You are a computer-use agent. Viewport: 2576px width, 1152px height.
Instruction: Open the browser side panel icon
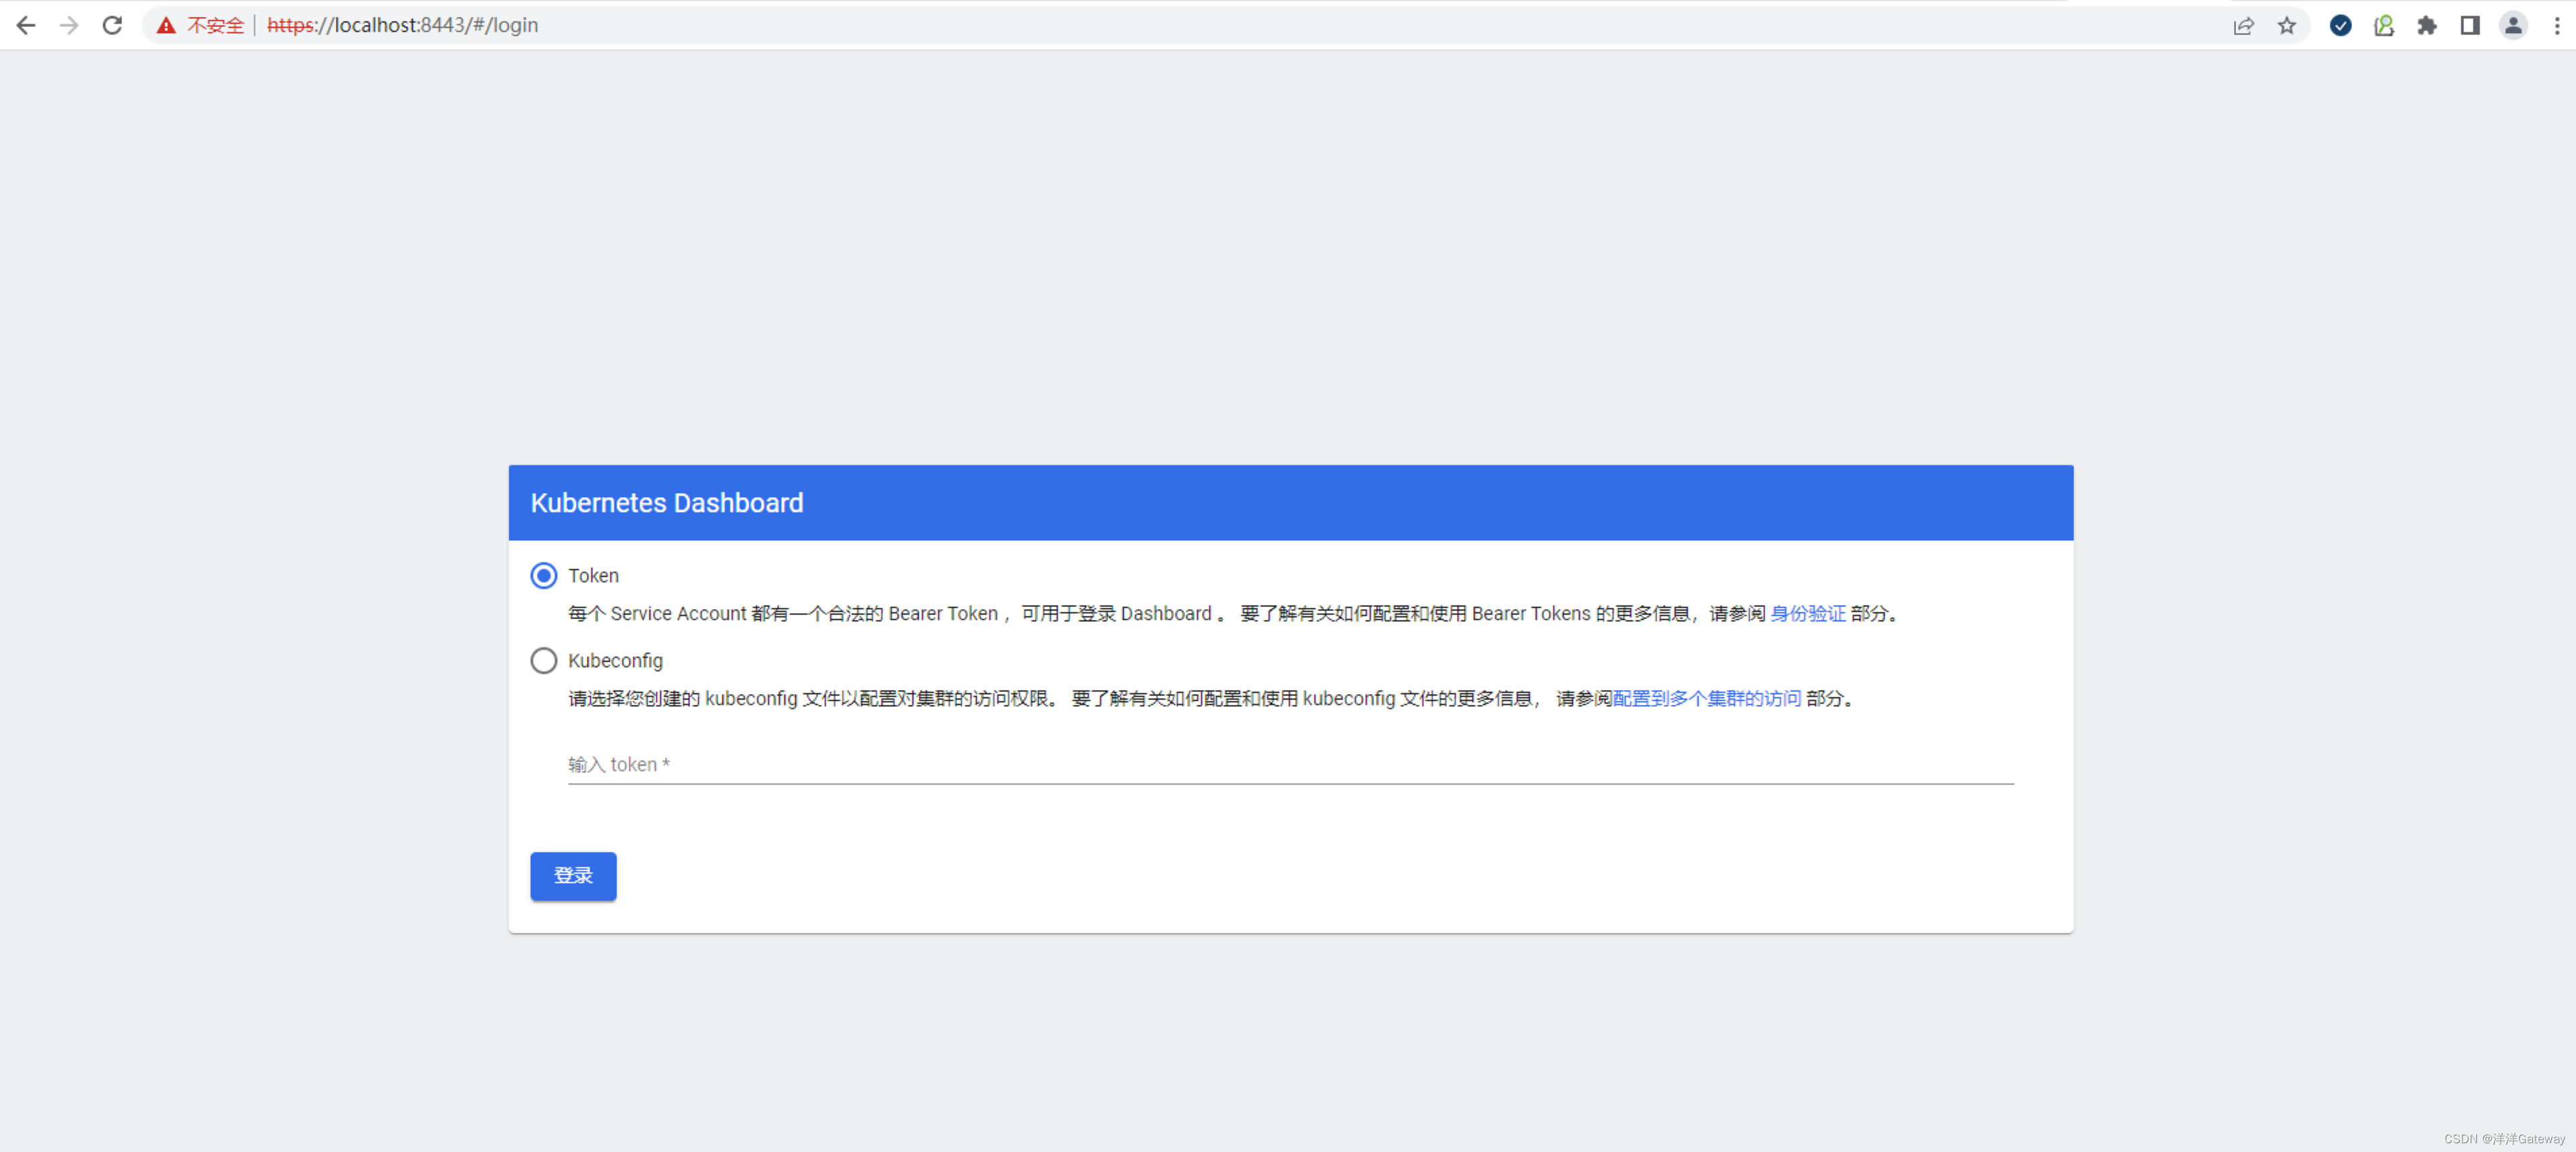pyautogui.click(x=2469, y=25)
